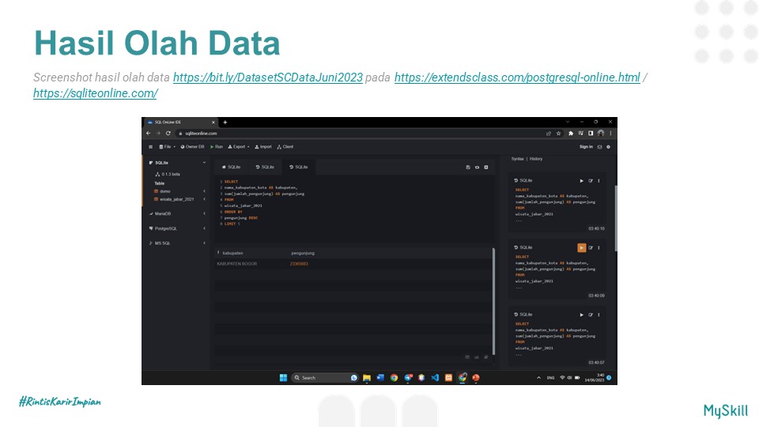Reload the sqliteonline.com page
Viewport: 759px width, 427px height.
point(168,133)
